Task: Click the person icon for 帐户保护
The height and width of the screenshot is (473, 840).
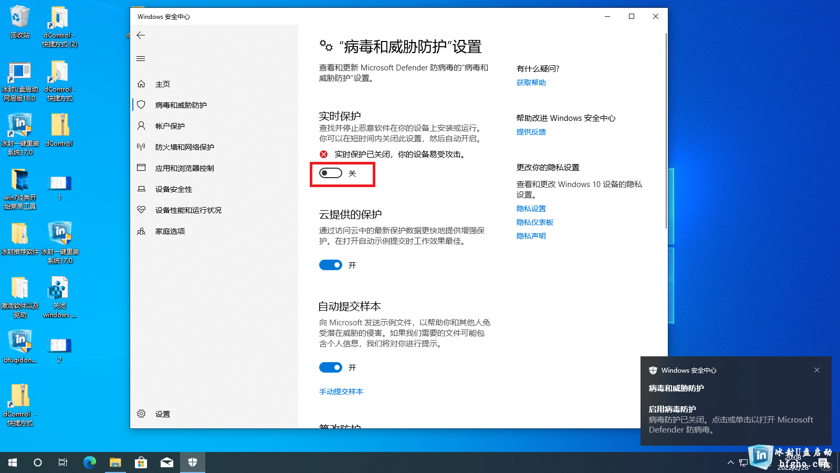Action: point(141,126)
